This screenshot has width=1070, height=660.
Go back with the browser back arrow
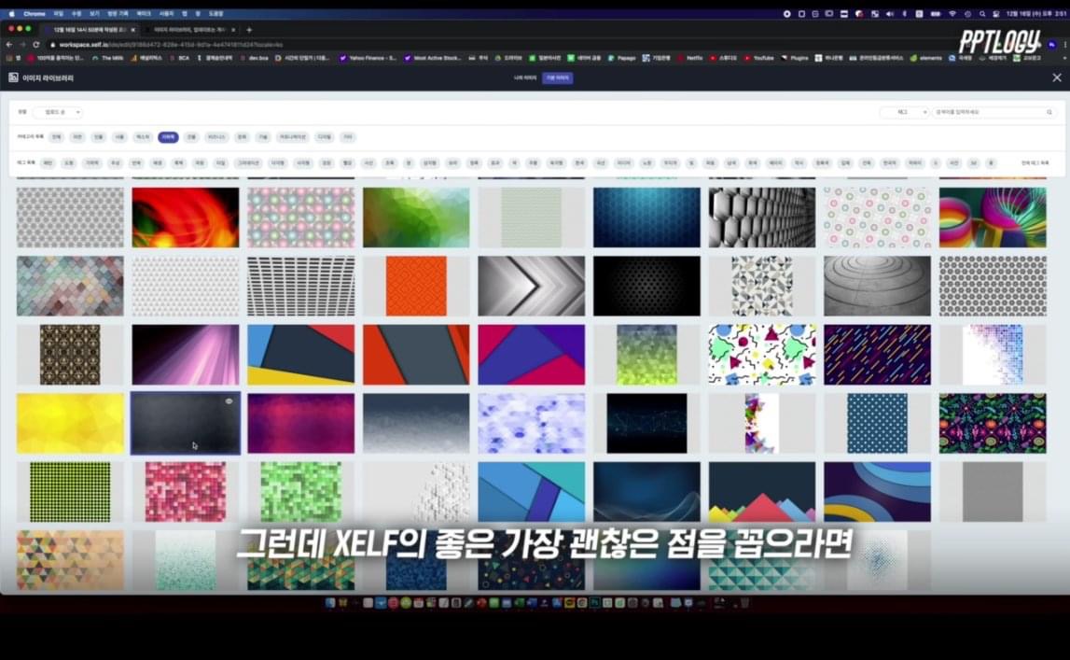[x=9, y=45]
